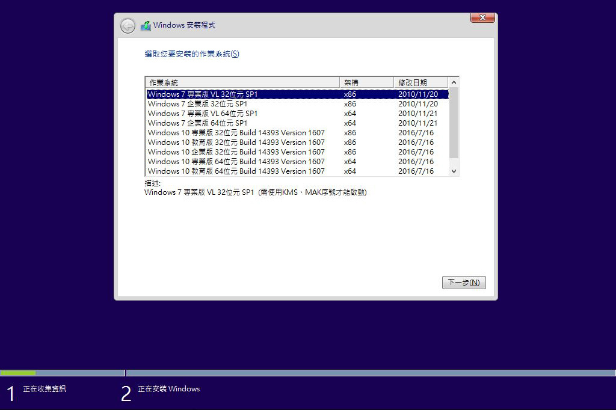The height and width of the screenshot is (410, 616).
Task: Select Windows 7 企業版 32位元 SP1
Action: (297, 104)
